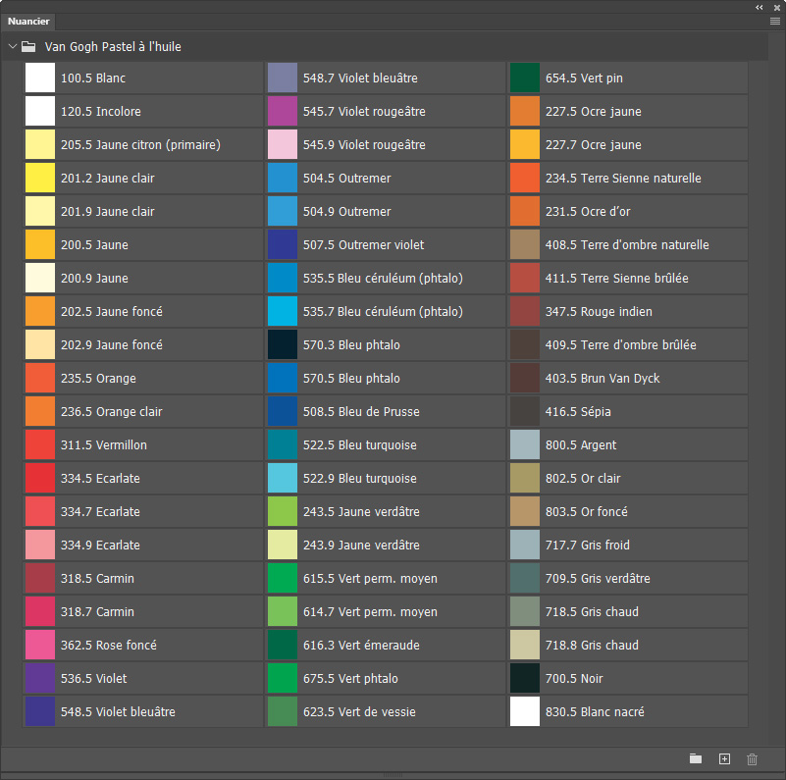Collapse the Van Gogh Pastel à l'huile group
The width and height of the screenshot is (786, 780).
13,46
